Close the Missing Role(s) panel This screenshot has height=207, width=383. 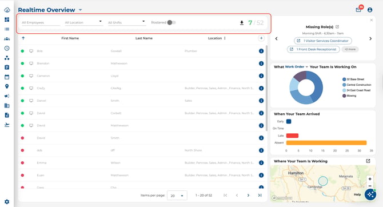(x=371, y=20)
